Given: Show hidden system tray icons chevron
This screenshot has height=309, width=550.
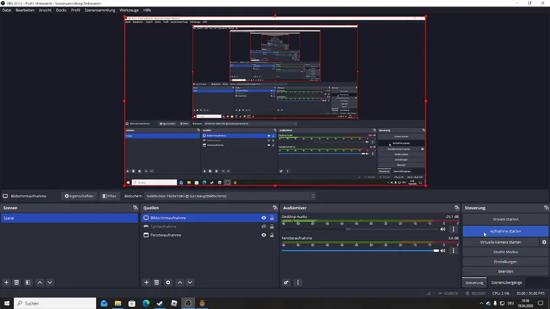Looking at the screenshot, I should [x=482, y=304].
